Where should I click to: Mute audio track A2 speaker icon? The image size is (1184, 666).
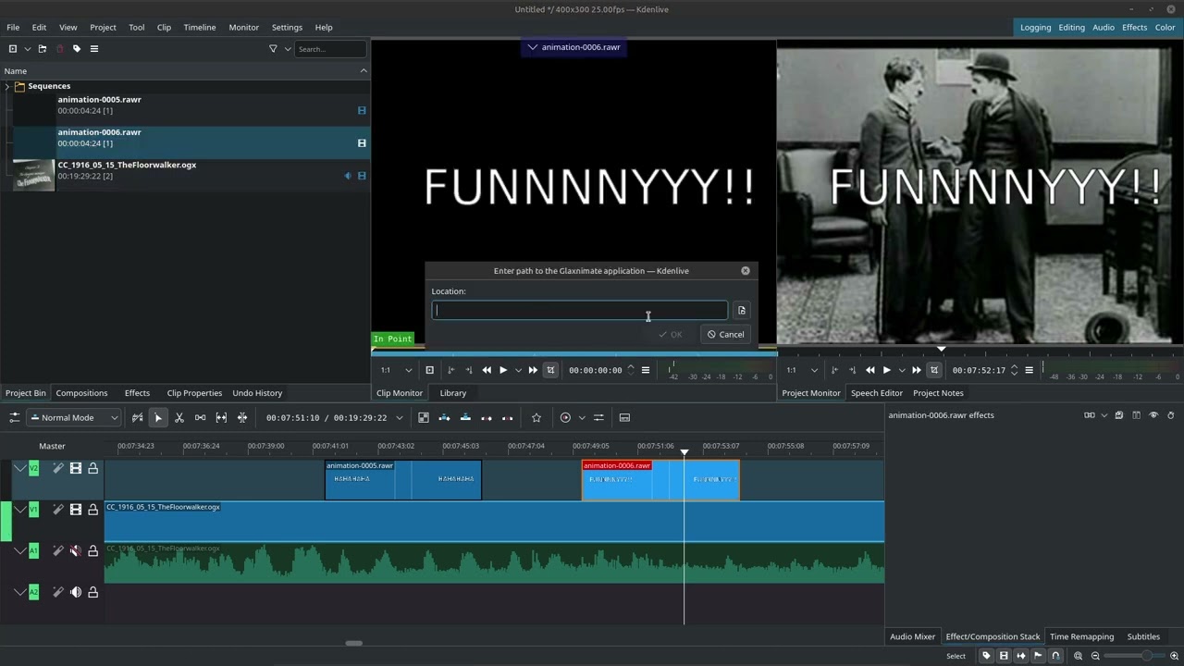76,592
